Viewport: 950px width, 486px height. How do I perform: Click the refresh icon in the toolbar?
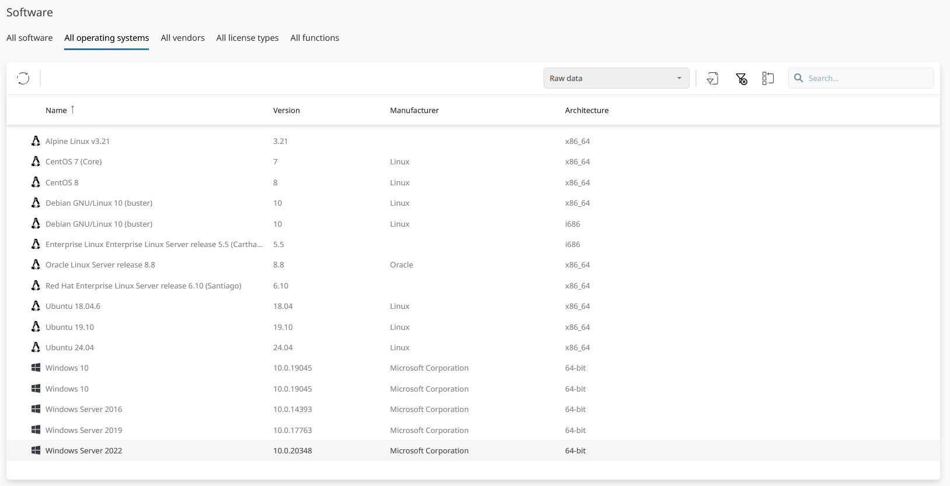(23, 78)
